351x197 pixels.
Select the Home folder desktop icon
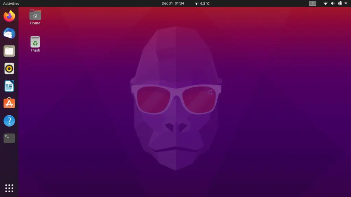[35, 17]
